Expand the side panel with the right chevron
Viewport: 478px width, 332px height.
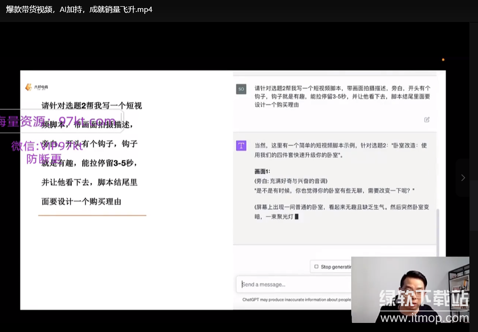click(463, 178)
